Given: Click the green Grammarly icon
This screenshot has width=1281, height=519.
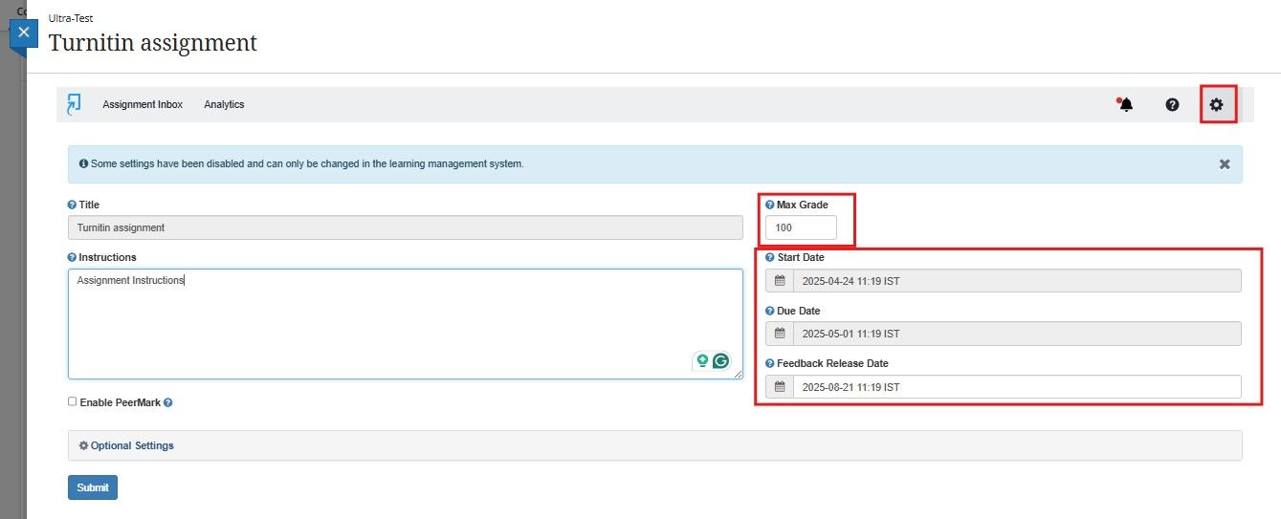Looking at the screenshot, I should [721, 360].
